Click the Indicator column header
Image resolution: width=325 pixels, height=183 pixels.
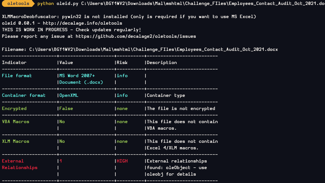(x=14, y=63)
